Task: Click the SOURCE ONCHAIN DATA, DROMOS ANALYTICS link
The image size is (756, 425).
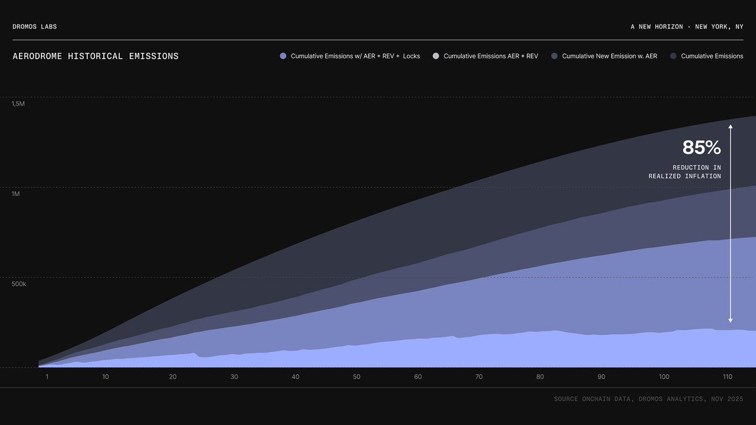Action: pyautogui.click(x=630, y=399)
